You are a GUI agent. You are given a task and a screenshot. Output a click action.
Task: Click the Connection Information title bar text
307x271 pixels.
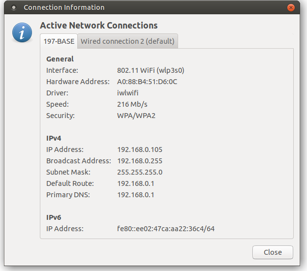pos(64,8)
